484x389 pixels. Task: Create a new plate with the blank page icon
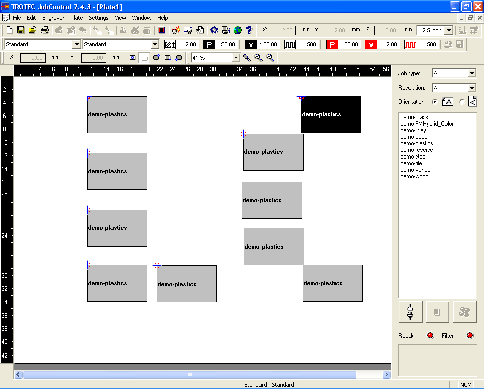9,30
